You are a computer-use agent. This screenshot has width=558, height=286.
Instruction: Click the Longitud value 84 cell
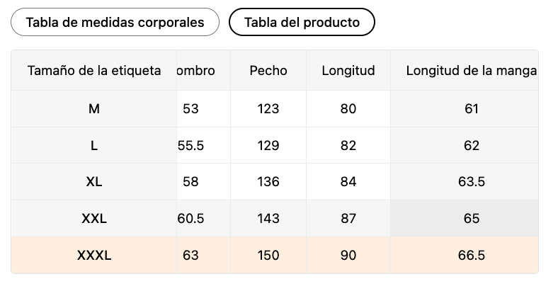coord(348,182)
